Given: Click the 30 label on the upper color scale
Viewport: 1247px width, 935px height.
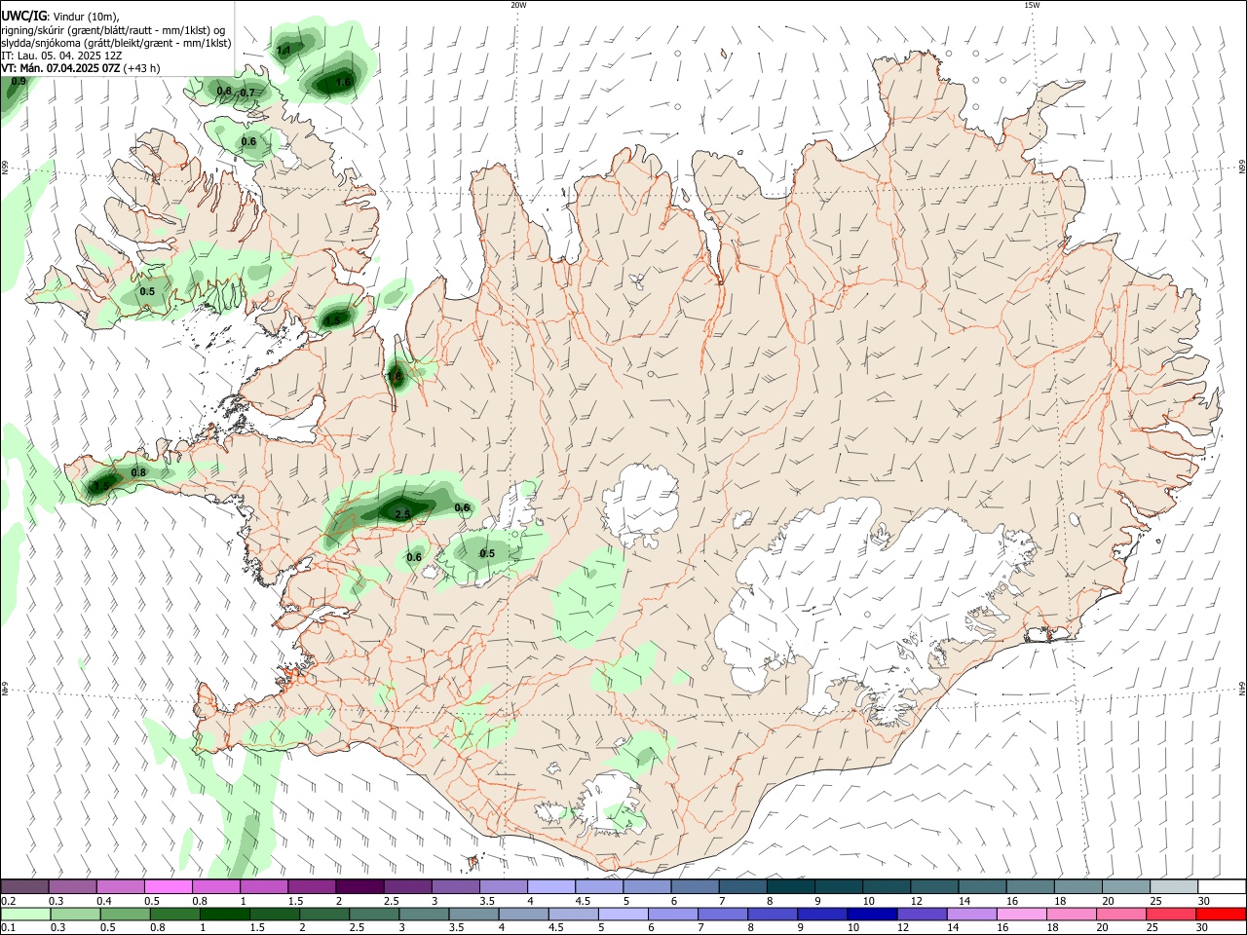Looking at the screenshot, I should point(1204,901).
